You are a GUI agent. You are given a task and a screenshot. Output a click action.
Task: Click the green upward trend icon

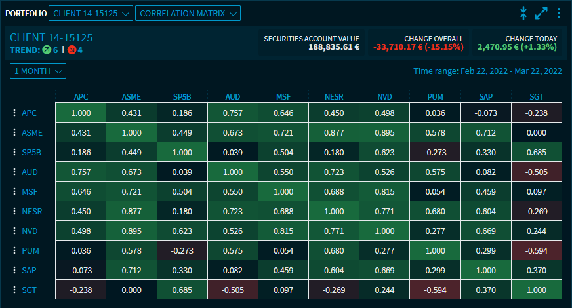click(x=47, y=50)
